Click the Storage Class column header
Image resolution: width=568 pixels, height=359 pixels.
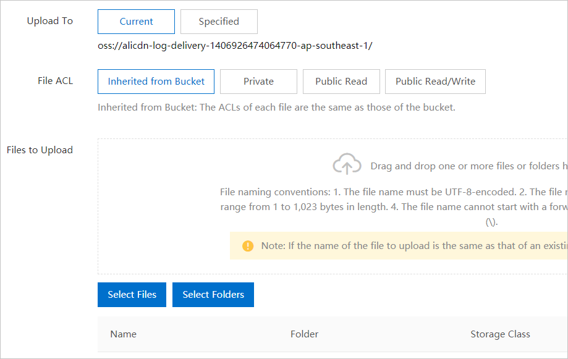click(500, 334)
